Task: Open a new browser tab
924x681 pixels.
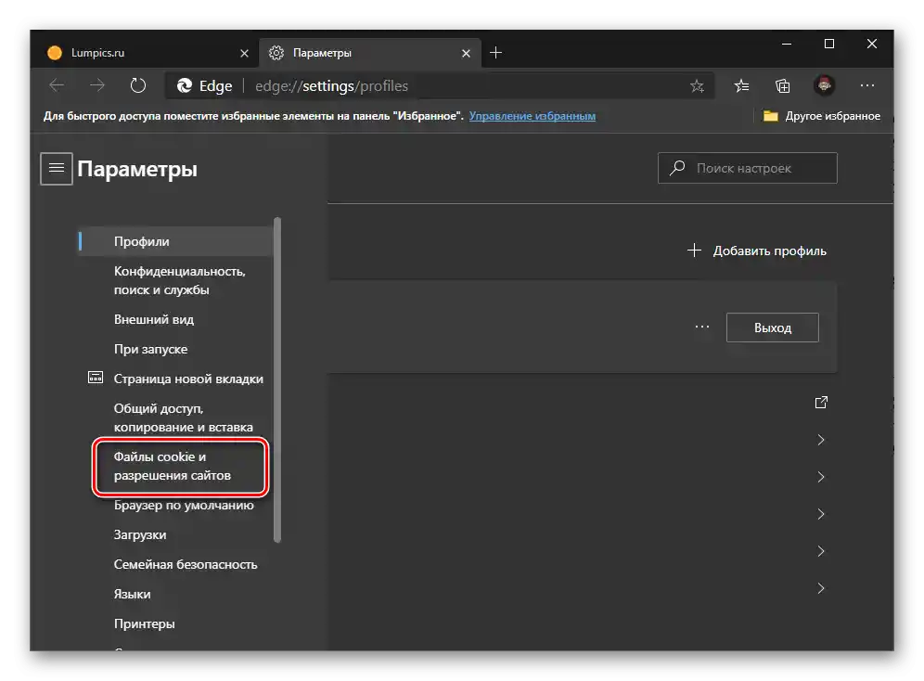Action: (496, 53)
